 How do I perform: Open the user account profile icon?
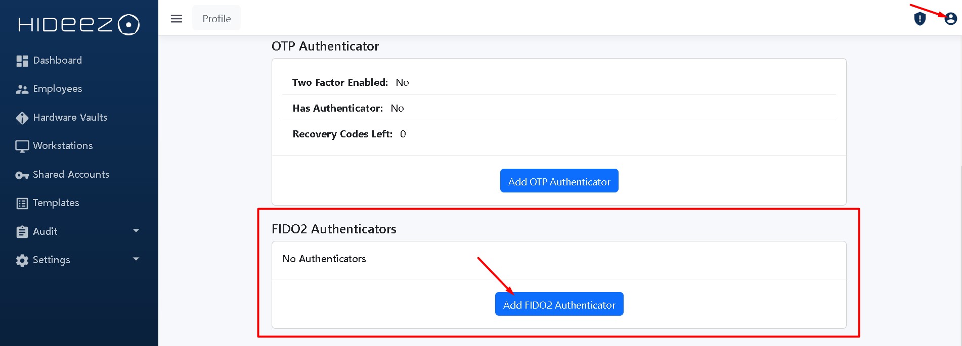950,19
